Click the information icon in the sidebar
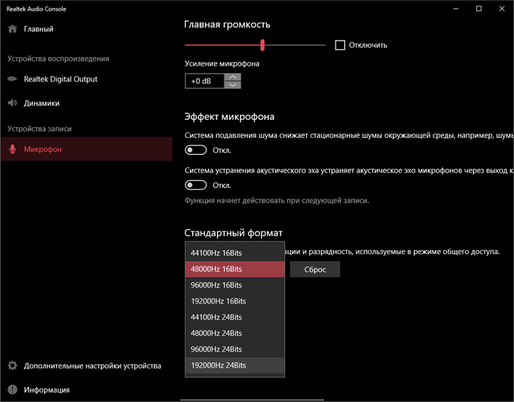 (x=12, y=390)
